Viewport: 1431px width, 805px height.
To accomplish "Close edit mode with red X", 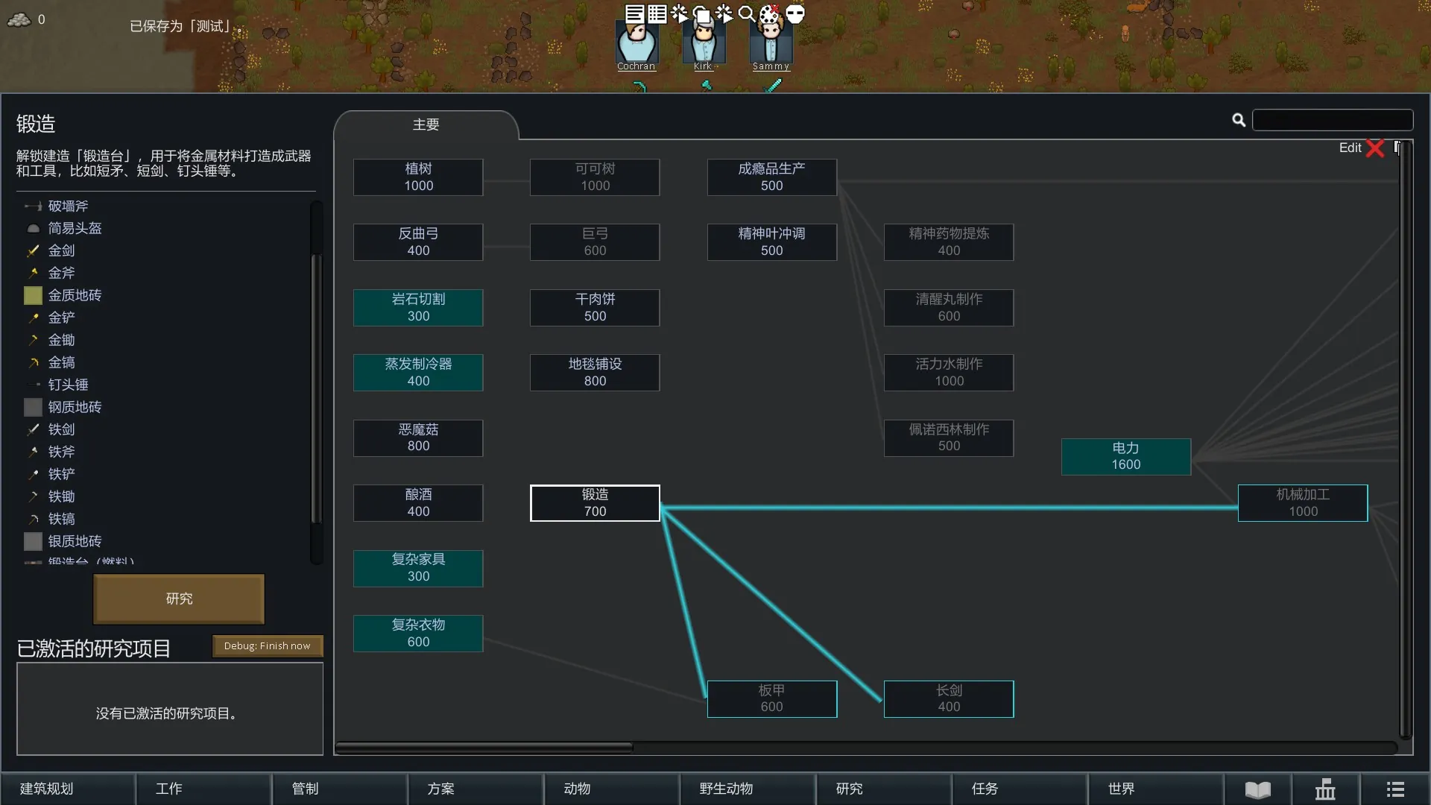I will tap(1375, 148).
